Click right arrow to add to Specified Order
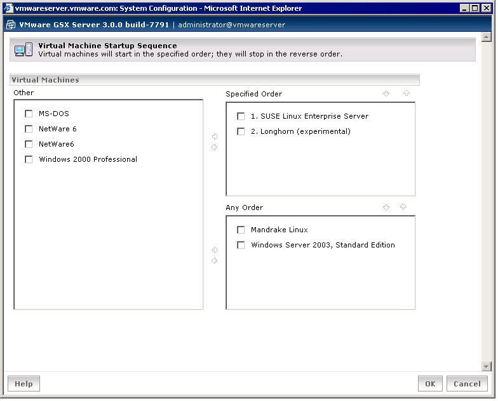The width and height of the screenshot is (498, 401). [215, 136]
